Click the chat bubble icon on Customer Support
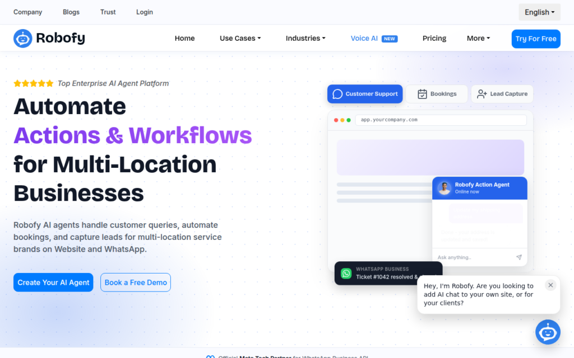The width and height of the screenshot is (574, 358). click(x=337, y=94)
